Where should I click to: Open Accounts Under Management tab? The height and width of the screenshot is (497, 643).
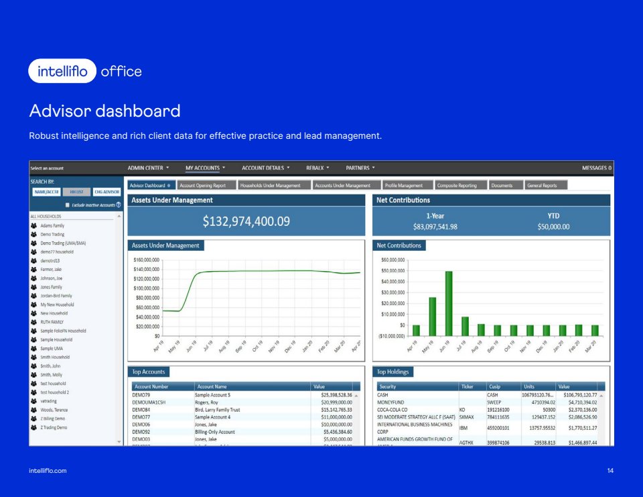tap(346, 185)
